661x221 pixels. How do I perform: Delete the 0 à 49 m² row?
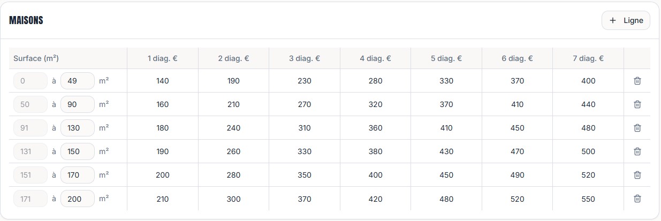pos(637,81)
